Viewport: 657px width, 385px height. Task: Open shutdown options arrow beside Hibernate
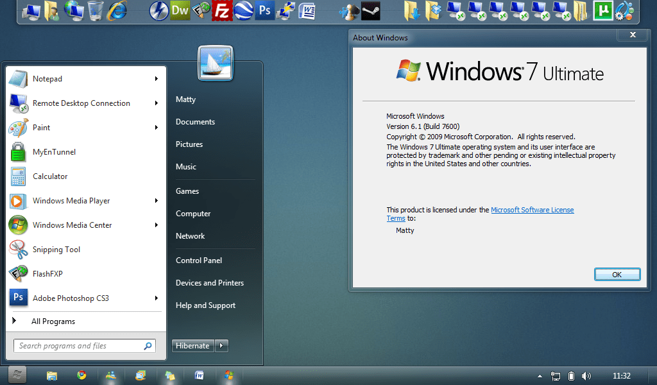[221, 346]
